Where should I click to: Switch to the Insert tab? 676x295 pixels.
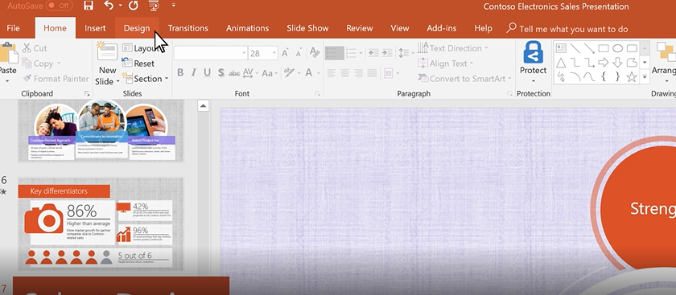pos(95,28)
